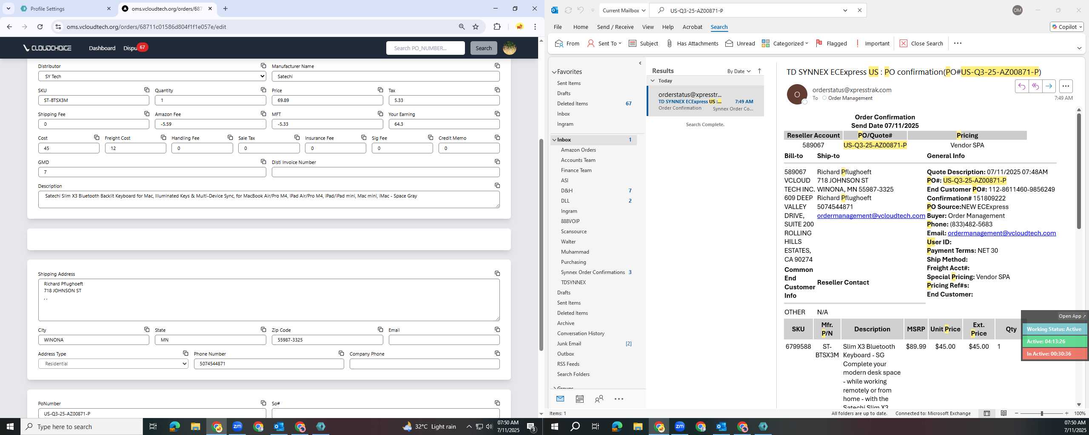Click copy icon beside Price field
This screenshot has height=435, width=1089.
click(x=380, y=90)
